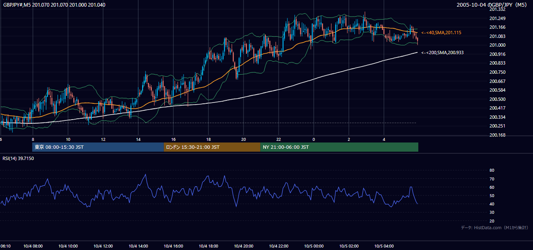Viewport: 533px width, 250px height.
Task: Click price axis value 200.500
Action: pyautogui.click(x=498, y=99)
